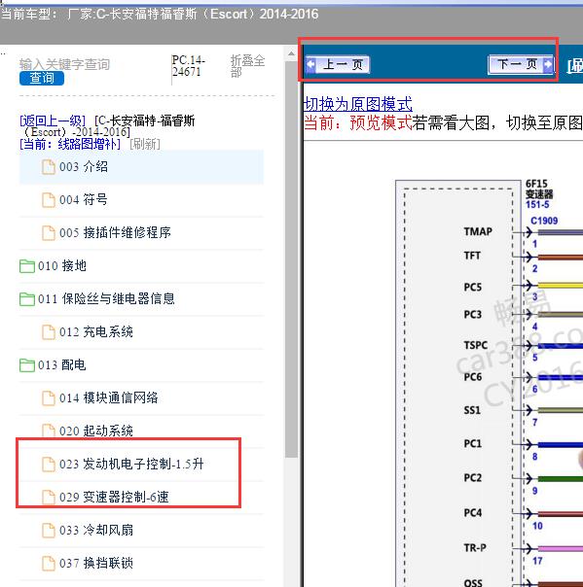Click file icon beside 033 冷却风扇
Image resolution: width=583 pixels, height=587 pixels.
(49, 530)
